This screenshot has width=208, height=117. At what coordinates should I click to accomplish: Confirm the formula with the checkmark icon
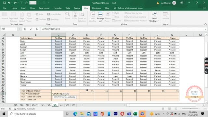[x=31, y=29]
